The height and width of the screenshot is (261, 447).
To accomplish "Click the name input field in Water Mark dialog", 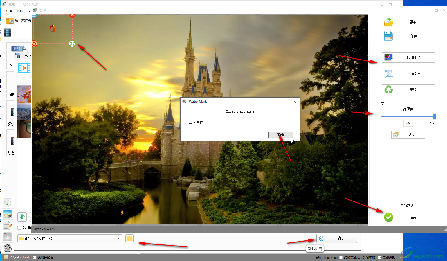I will tap(240, 123).
